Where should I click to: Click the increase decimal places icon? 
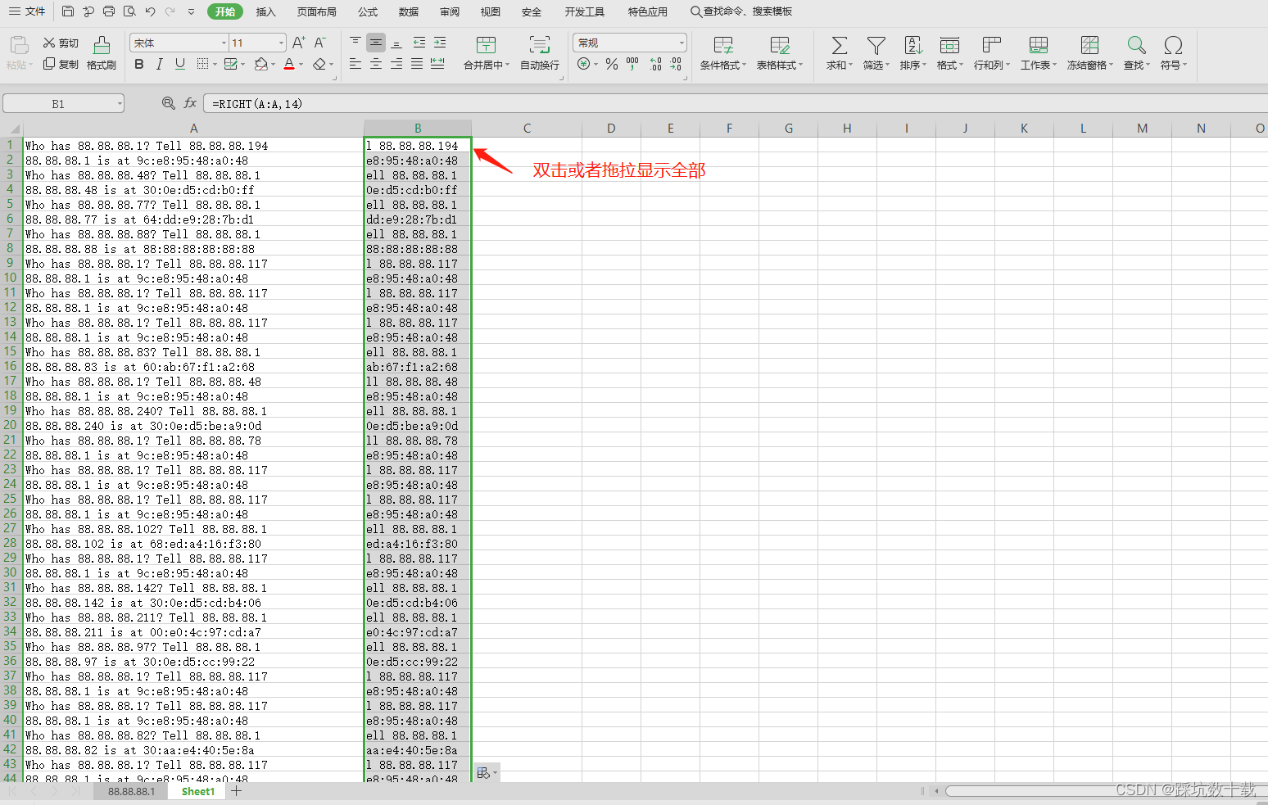point(655,64)
